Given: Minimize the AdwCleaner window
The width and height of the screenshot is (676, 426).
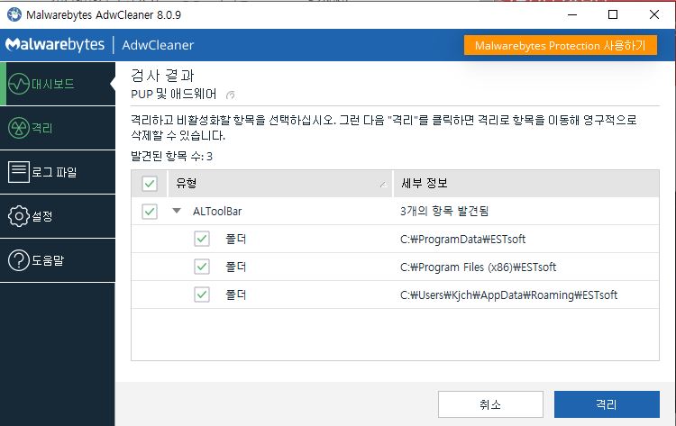Looking at the screenshot, I should click(572, 14).
